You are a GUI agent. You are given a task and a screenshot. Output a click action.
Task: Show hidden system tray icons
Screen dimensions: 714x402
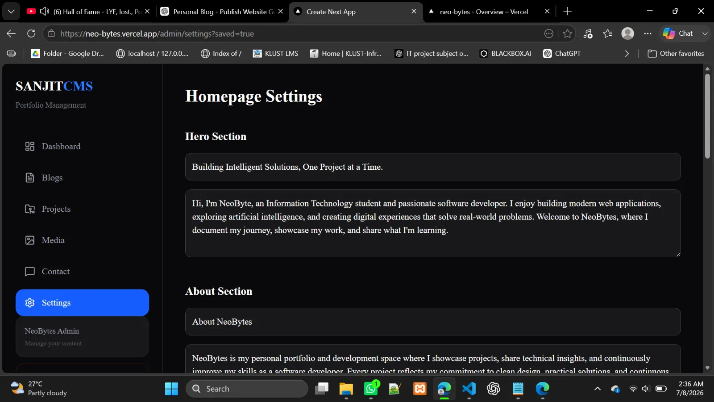[x=598, y=389]
